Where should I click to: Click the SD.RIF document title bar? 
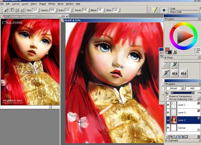(112, 20)
